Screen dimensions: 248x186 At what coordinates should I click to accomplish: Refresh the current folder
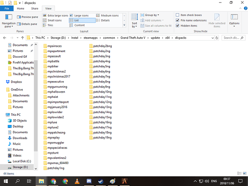[x=217, y=38]
